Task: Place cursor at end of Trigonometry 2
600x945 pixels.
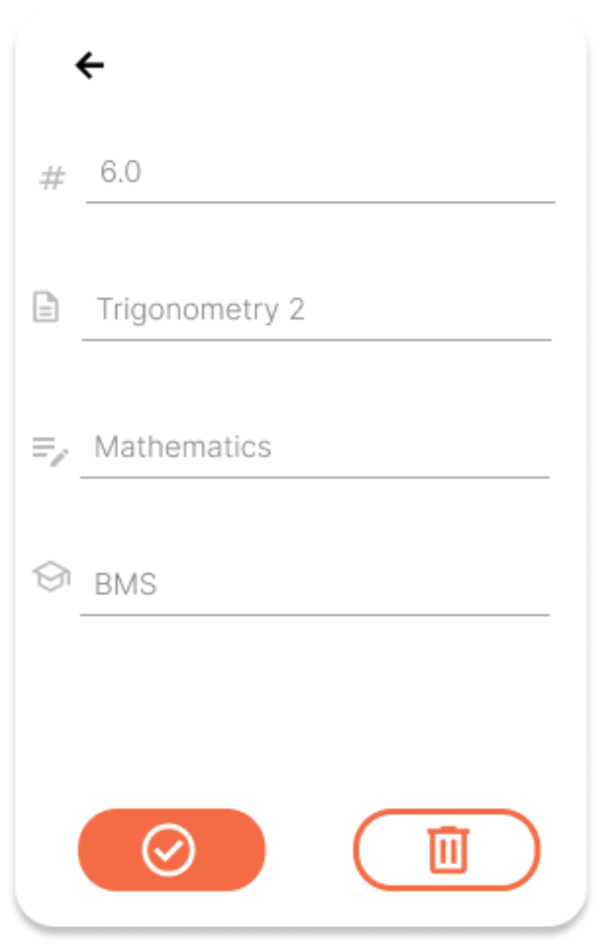Action: 307,309
